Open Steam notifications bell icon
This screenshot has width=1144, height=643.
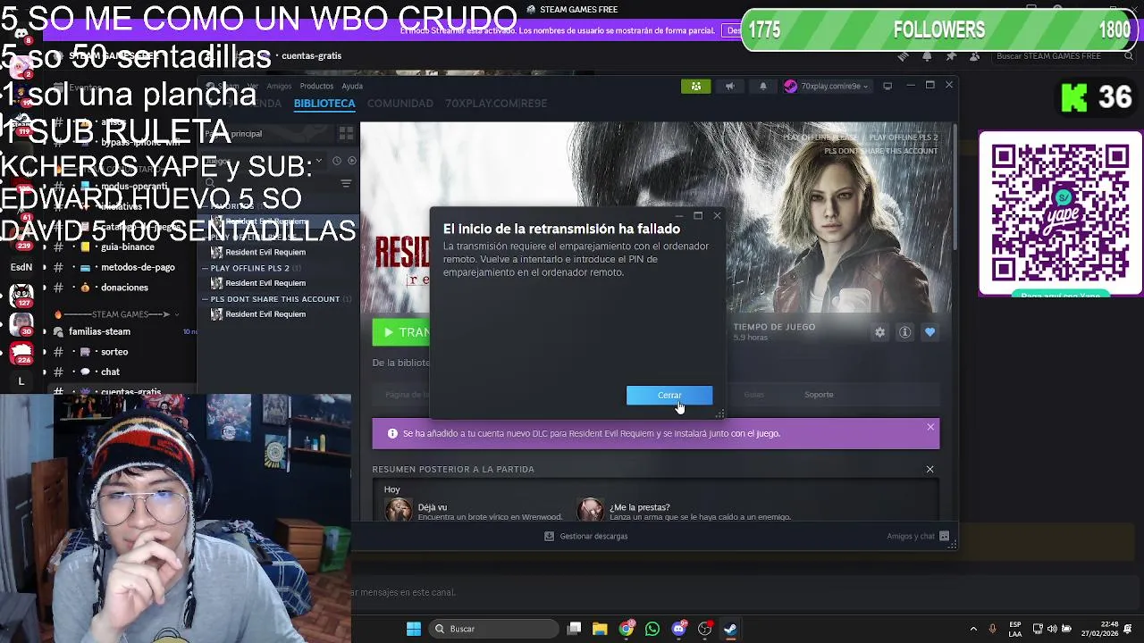(x=762, y=86)
